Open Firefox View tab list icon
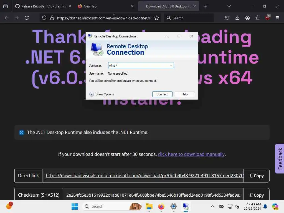The height and width of the screenshot is (213, 284). tap(6, 6)
